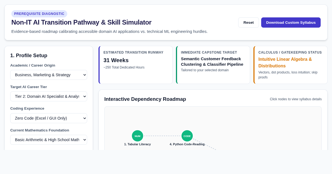Click '1. Tabular Literacy' node label
This screenshot has height=174, width=332.
pyautogui.click(x=138, y=144)
